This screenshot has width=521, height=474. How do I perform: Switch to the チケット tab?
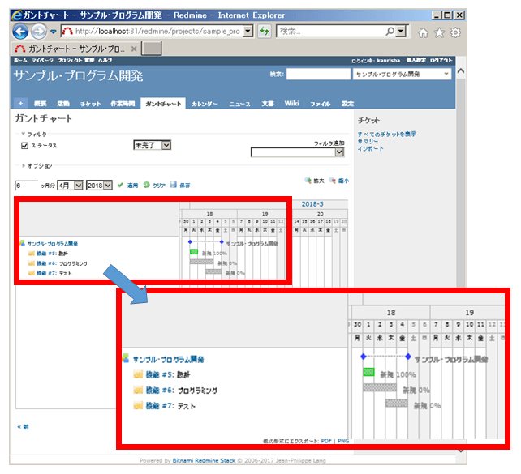click(x=90, y=104)
